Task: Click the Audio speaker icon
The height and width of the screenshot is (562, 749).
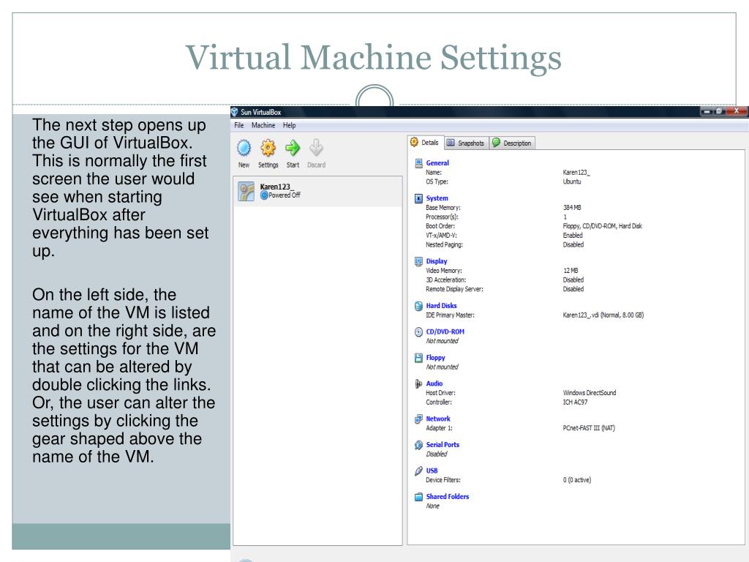Action: 418,383
